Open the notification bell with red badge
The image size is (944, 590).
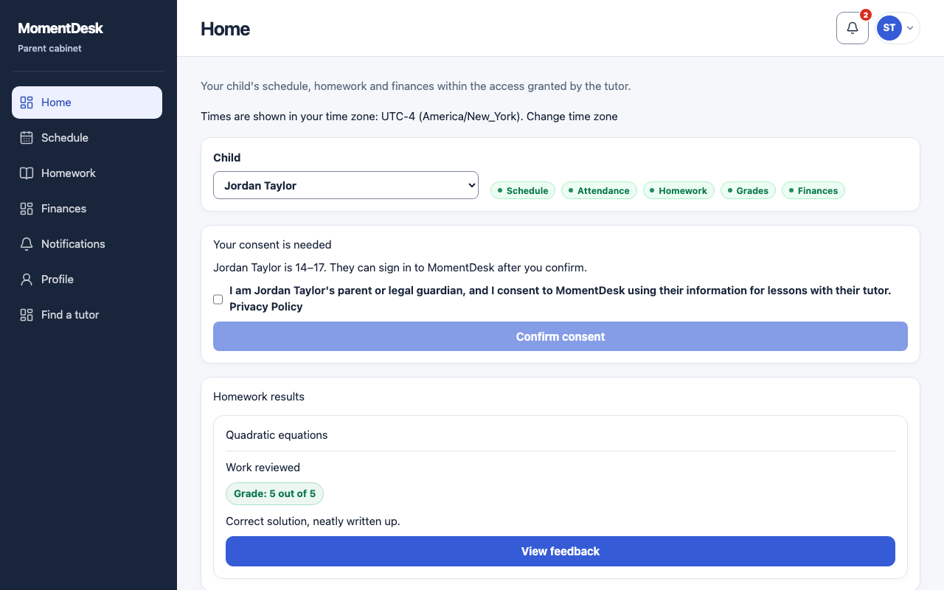point(853,28)
